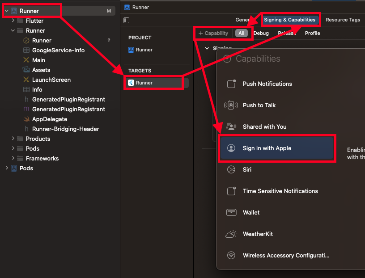Click the Siri capability icon
The width and height of the screenshot is (365, 278).
[x=231, y=169]
